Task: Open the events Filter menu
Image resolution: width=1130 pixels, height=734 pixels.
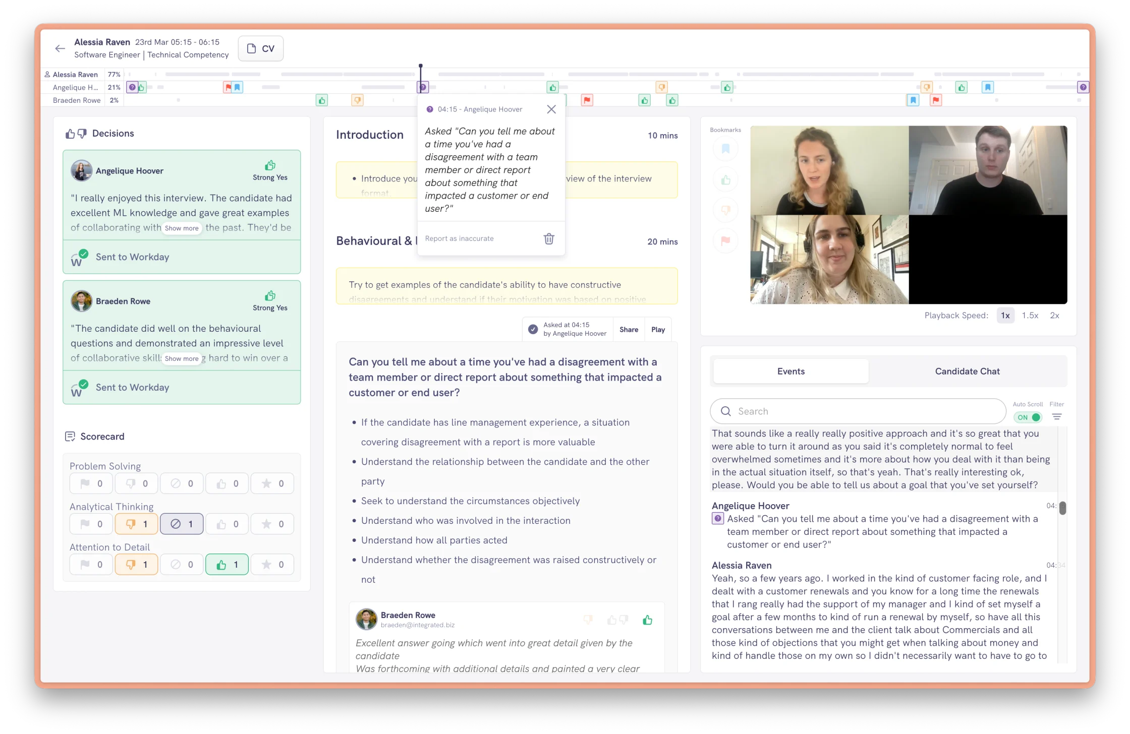Action: point(1057,416)
